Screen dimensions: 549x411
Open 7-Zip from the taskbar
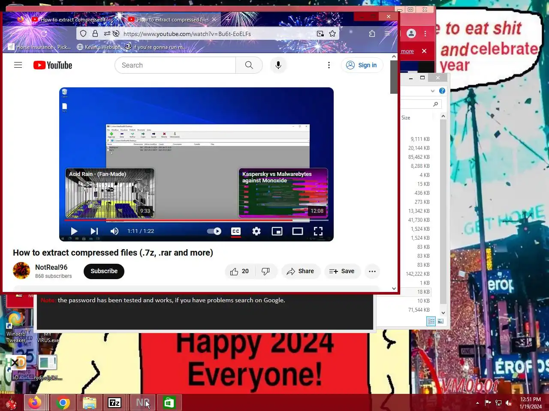tap(115, 403)
